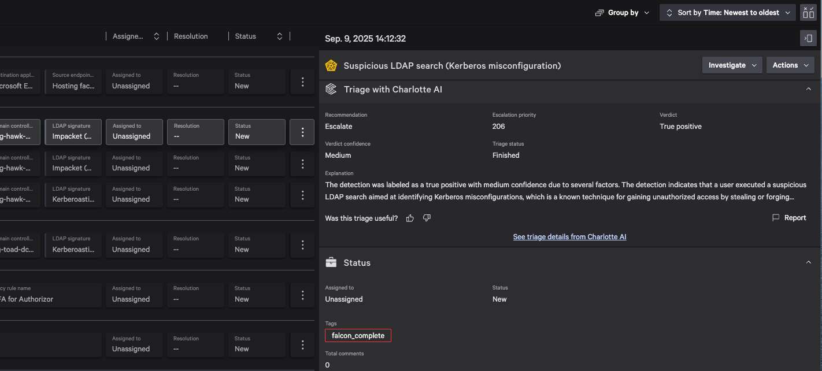The image size is (822, 371).
Task: Collapse the Status section
Action: tap(808, 262)
